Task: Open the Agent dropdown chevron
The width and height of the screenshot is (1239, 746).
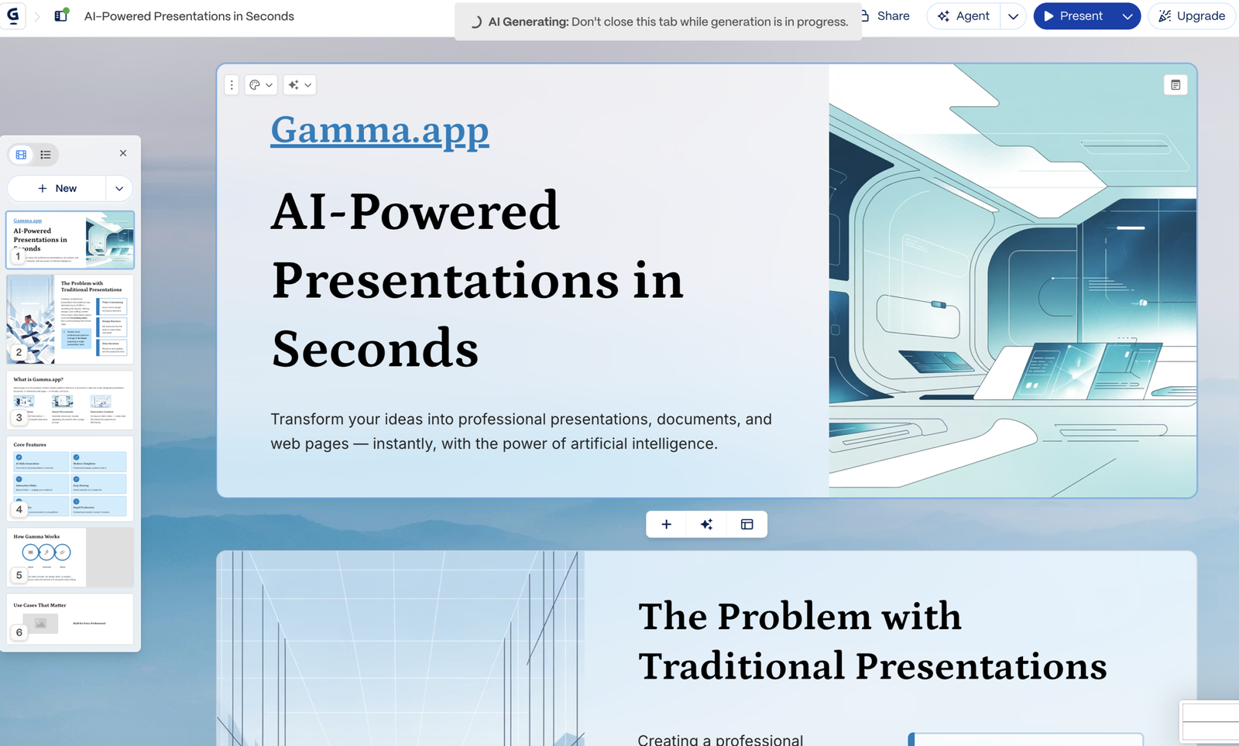Action: point(1013,16)
